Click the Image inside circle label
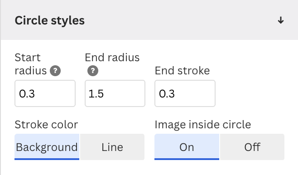 (x=203, y=125)
